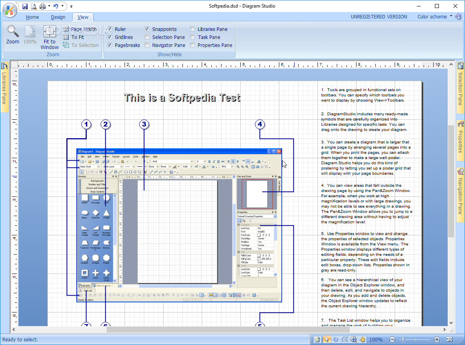Expand the undo history dropdown arrow
This screenshot has width=465, height=345.
[62, 6]
